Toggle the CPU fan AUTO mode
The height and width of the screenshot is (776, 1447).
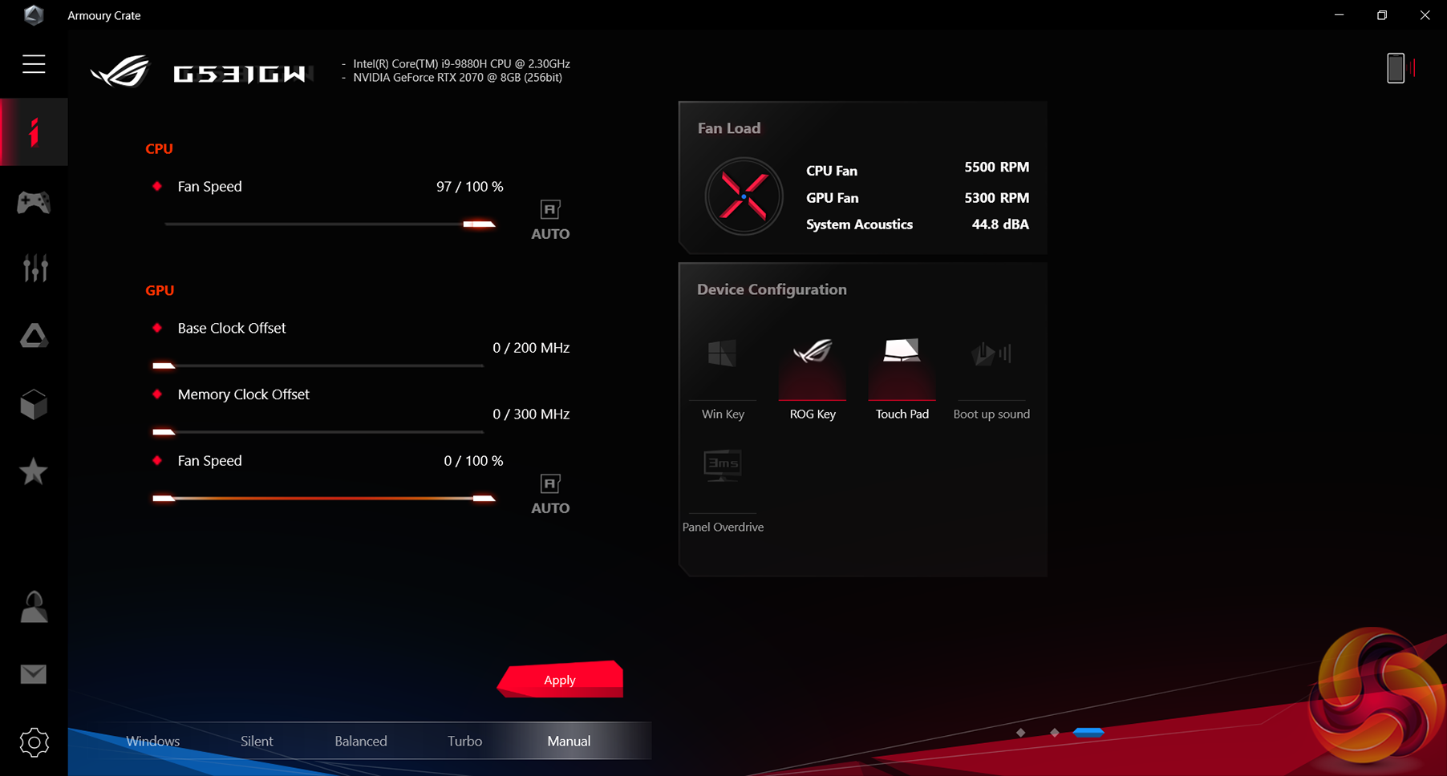tap(550, 220)
